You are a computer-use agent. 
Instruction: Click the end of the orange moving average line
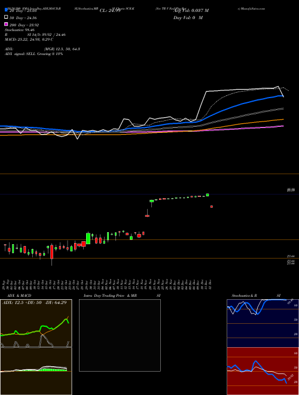(283, 120)
